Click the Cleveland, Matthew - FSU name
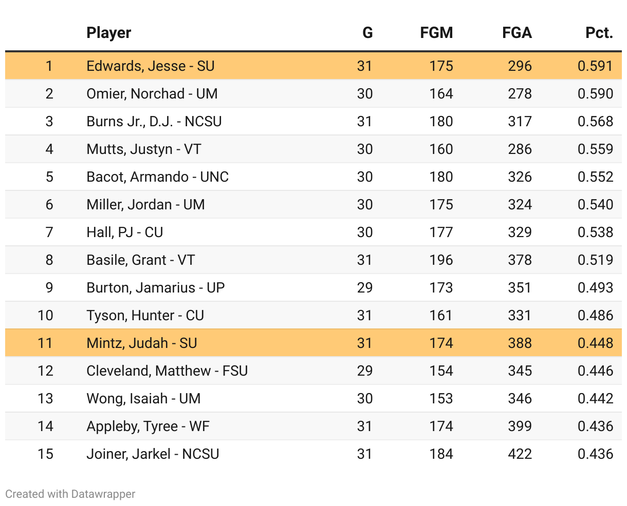This screenshot has height=506, width=627. (x=167, y=371)
